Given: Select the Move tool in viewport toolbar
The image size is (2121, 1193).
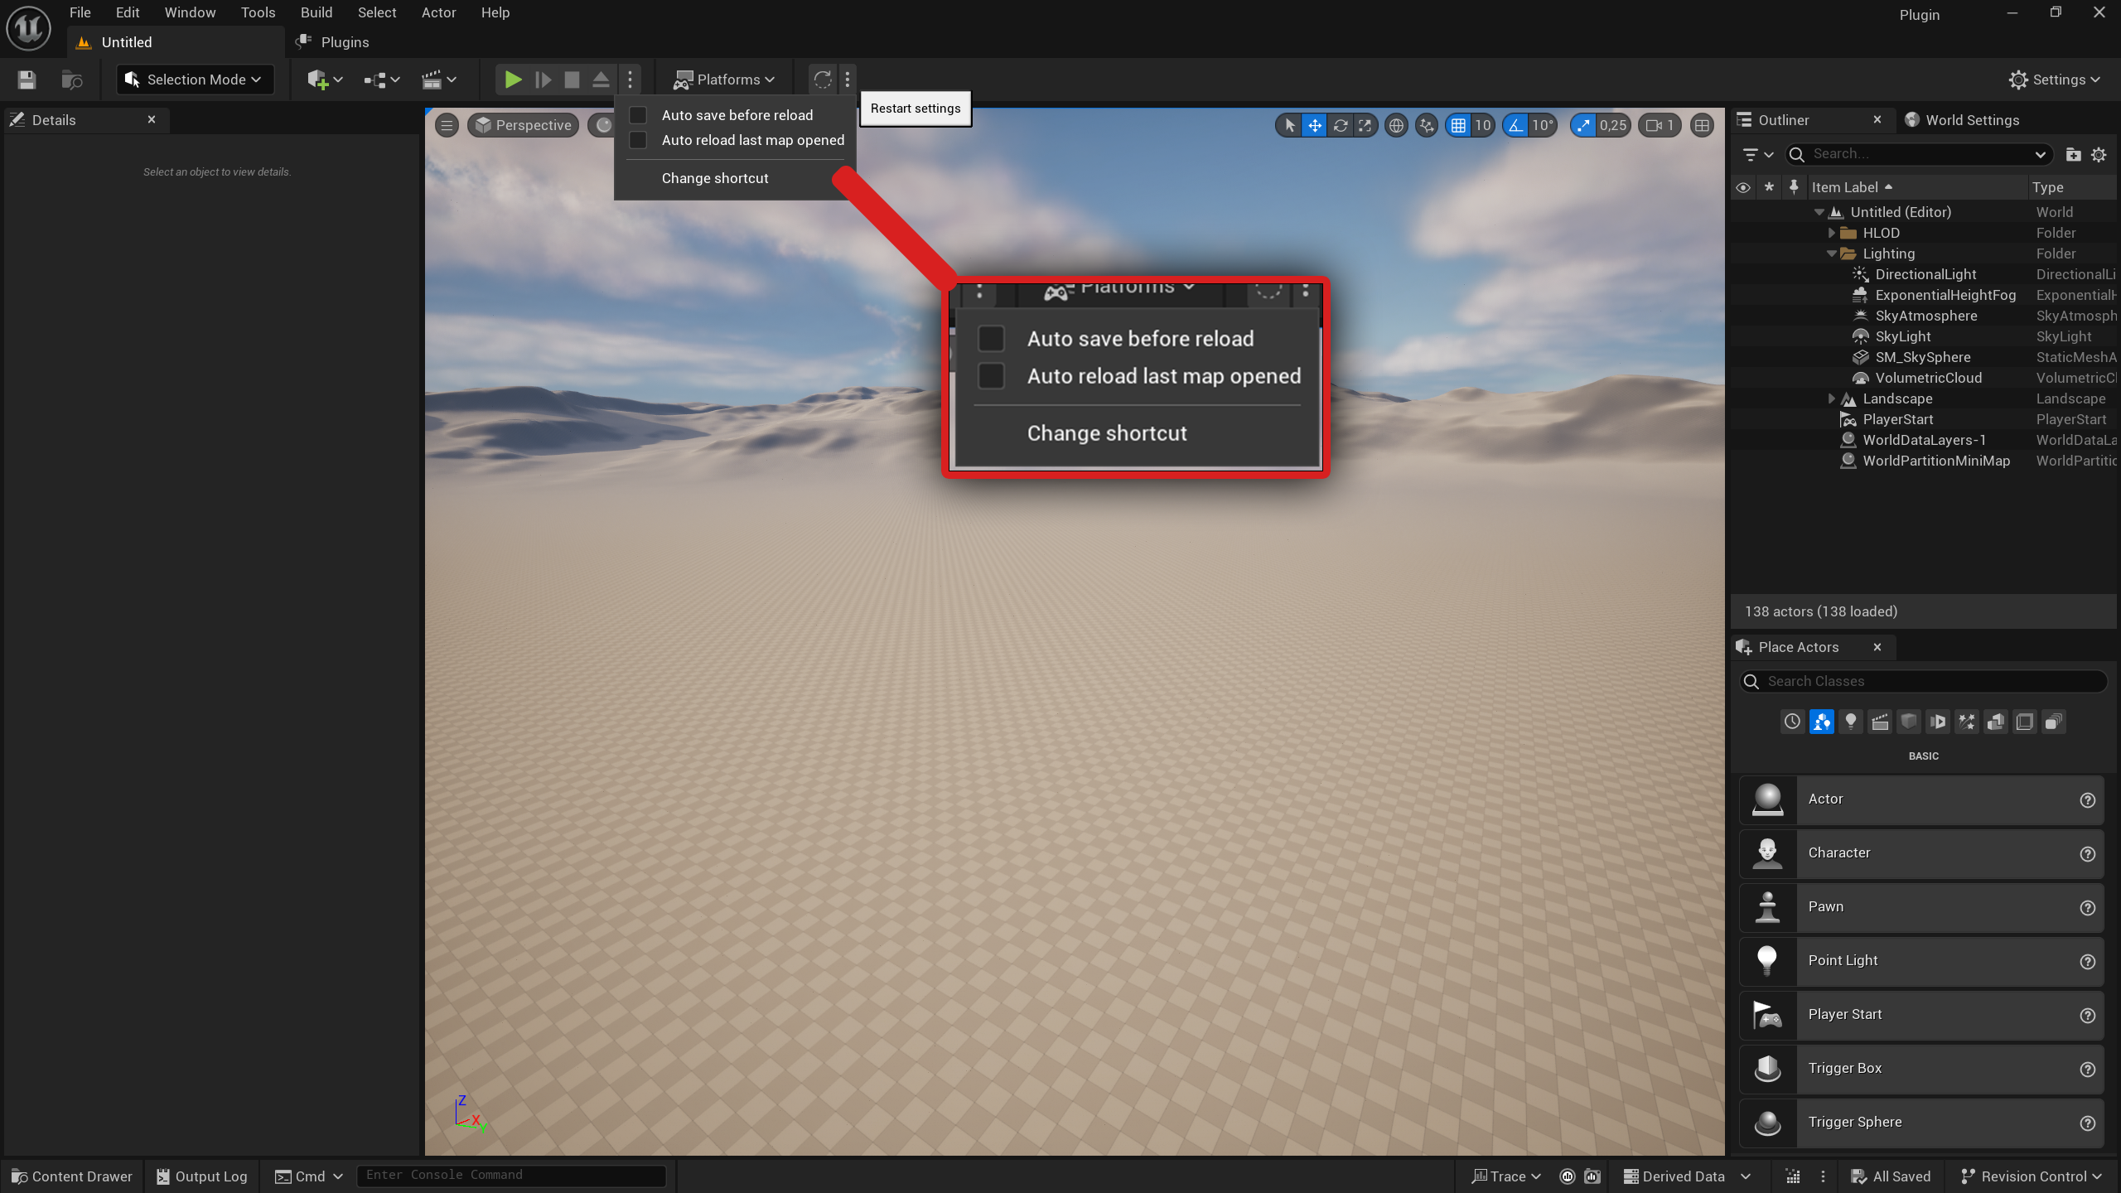Looking at the screenshot, I should click(x=1315, y=125).
